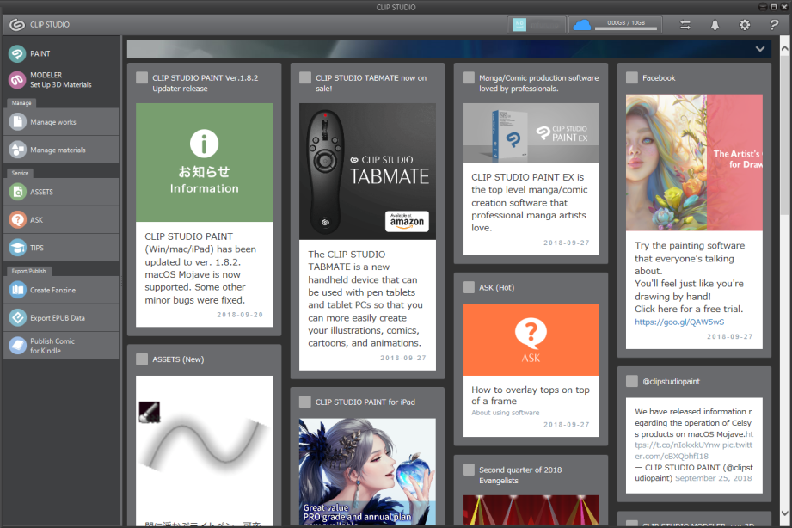Screen dimensions: 792x528
Task: Click the "0.00GB / 10GB" storage text
Action: point(626,22)
